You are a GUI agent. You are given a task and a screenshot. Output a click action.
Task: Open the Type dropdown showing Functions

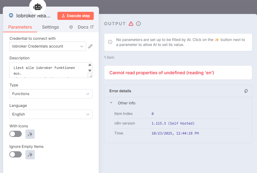[51, 94]
